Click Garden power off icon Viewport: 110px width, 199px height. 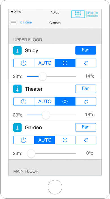point(24,140)
